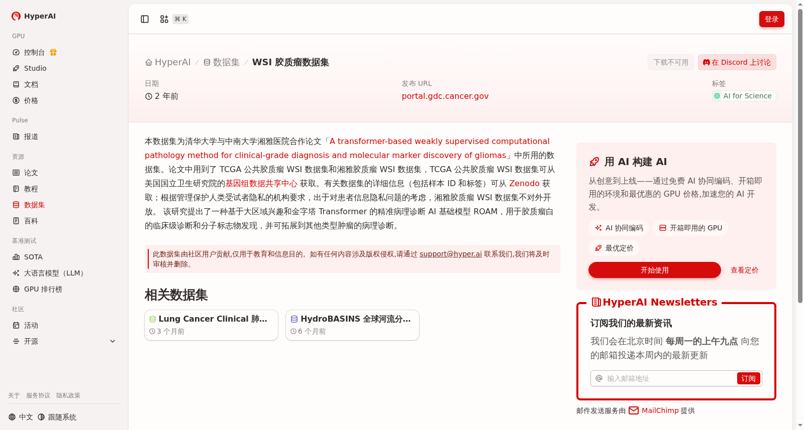Viewport: 804px width, 430px height.
Task: Open portal.gdc.cancer.gov link
Action: 445,96
